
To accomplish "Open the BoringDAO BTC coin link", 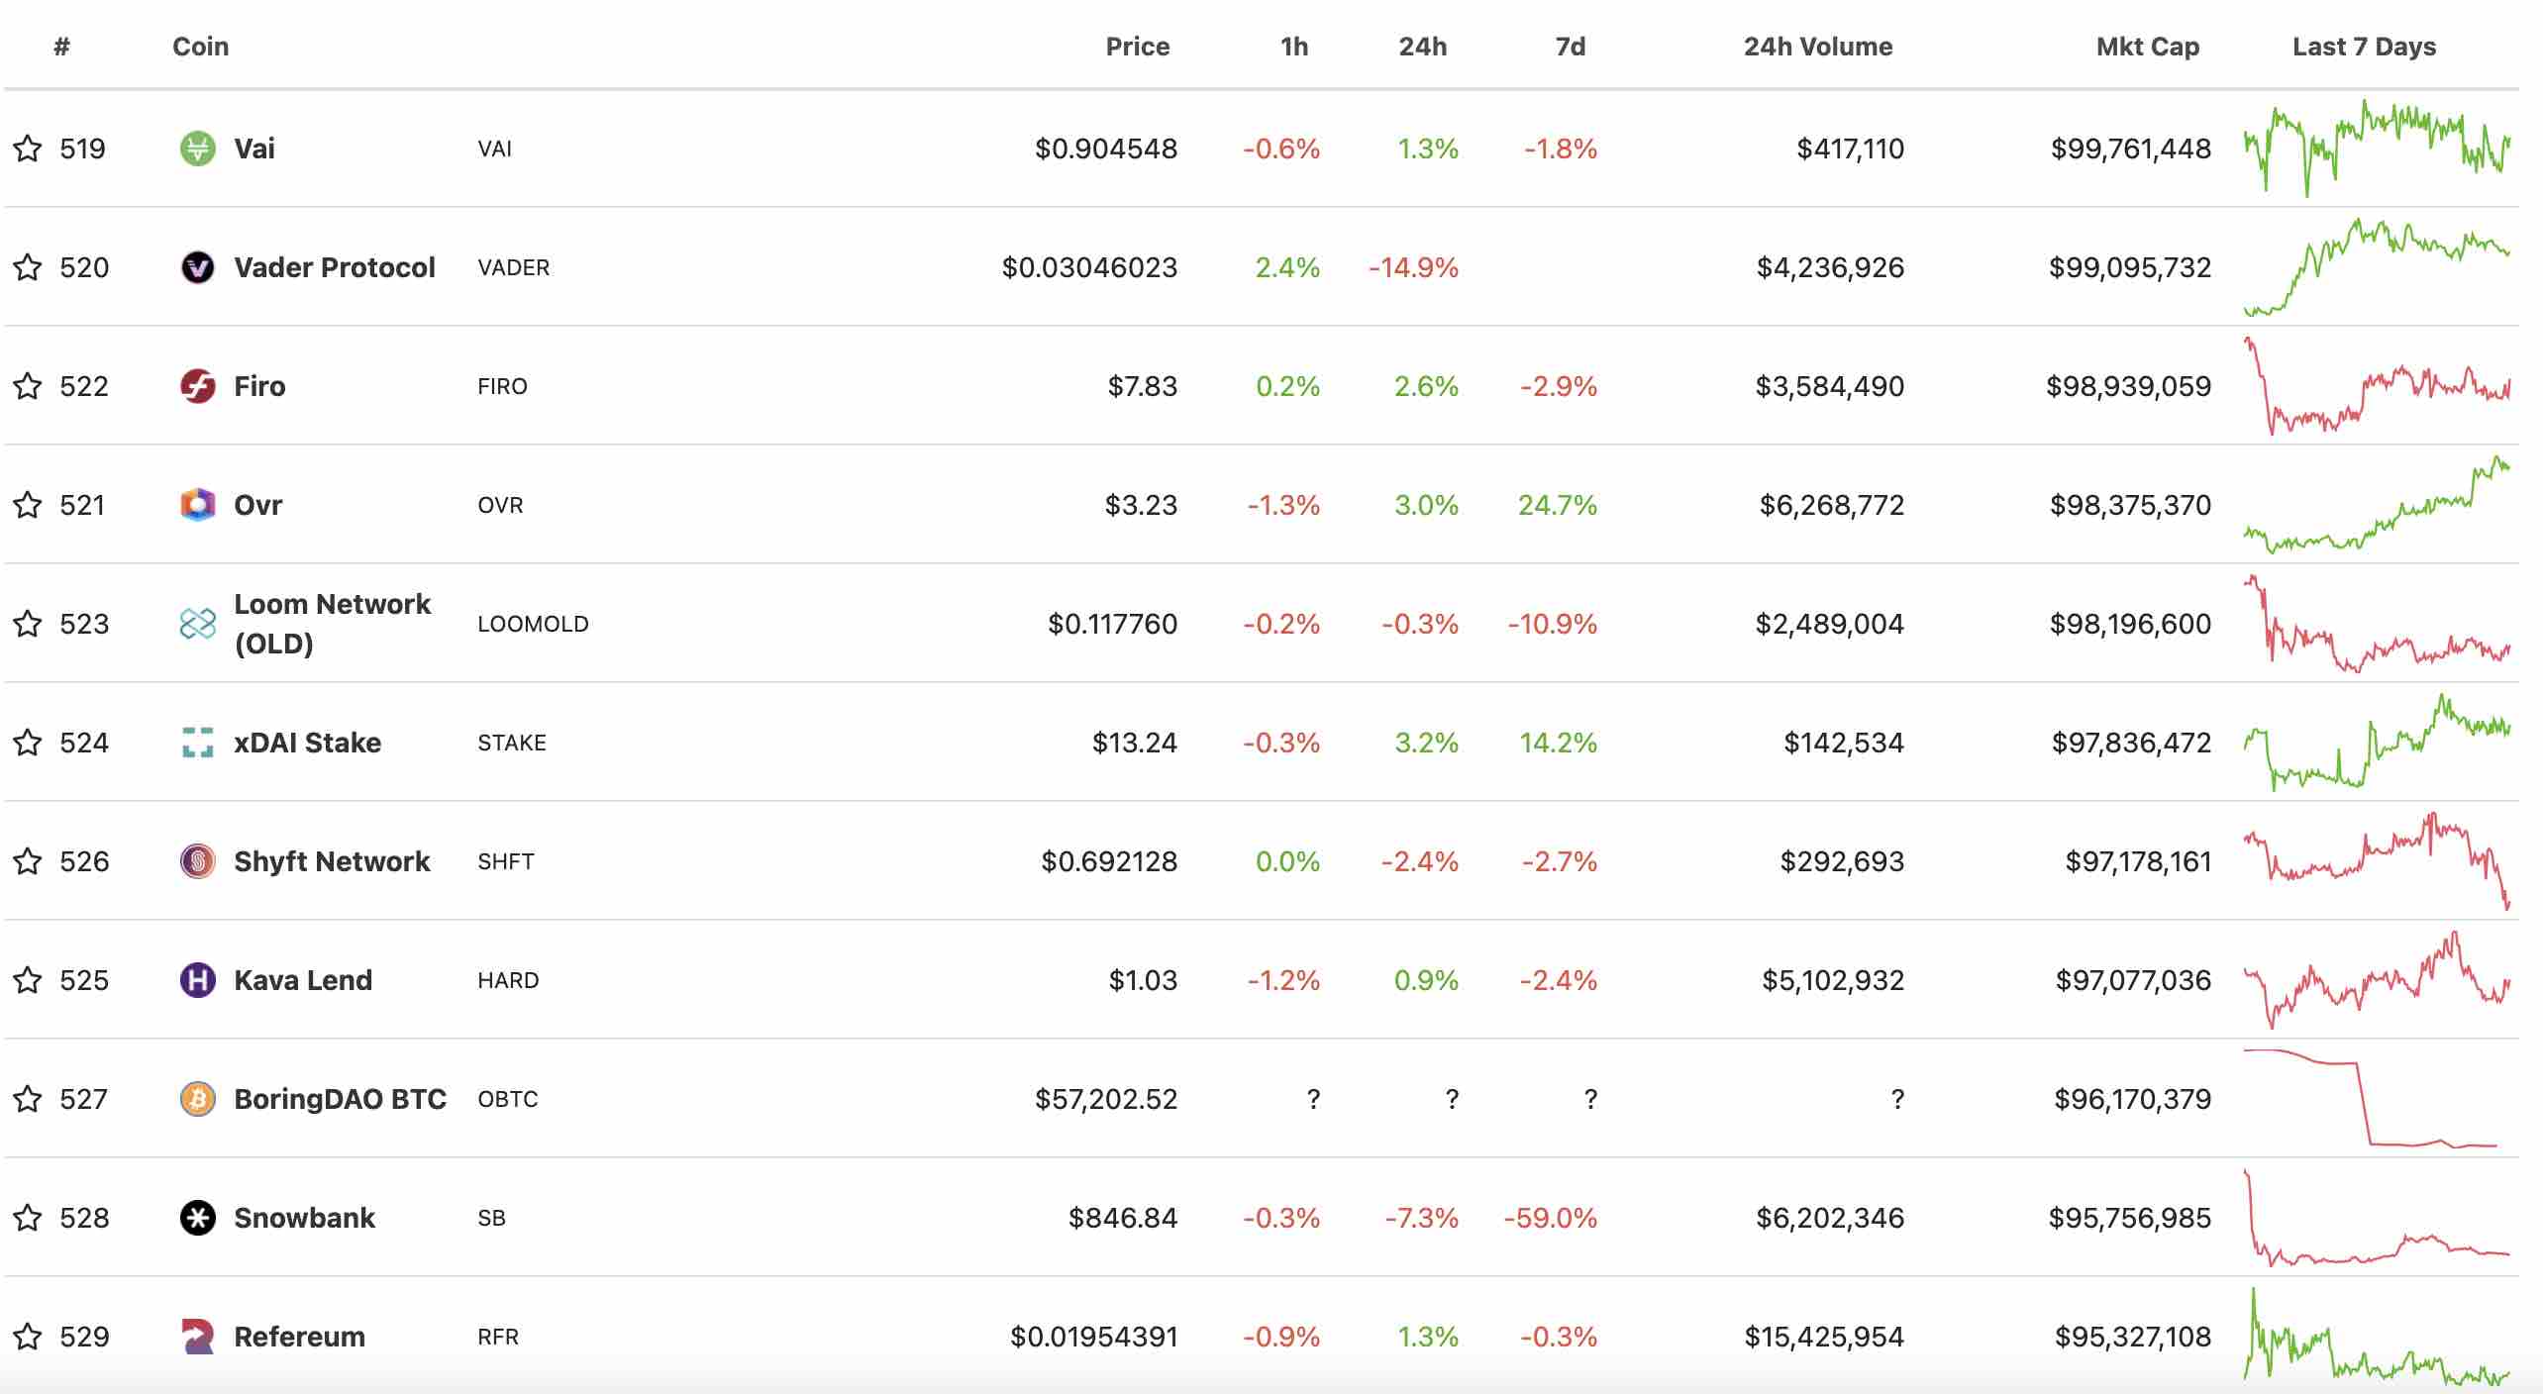I will tap(340, 1099).
